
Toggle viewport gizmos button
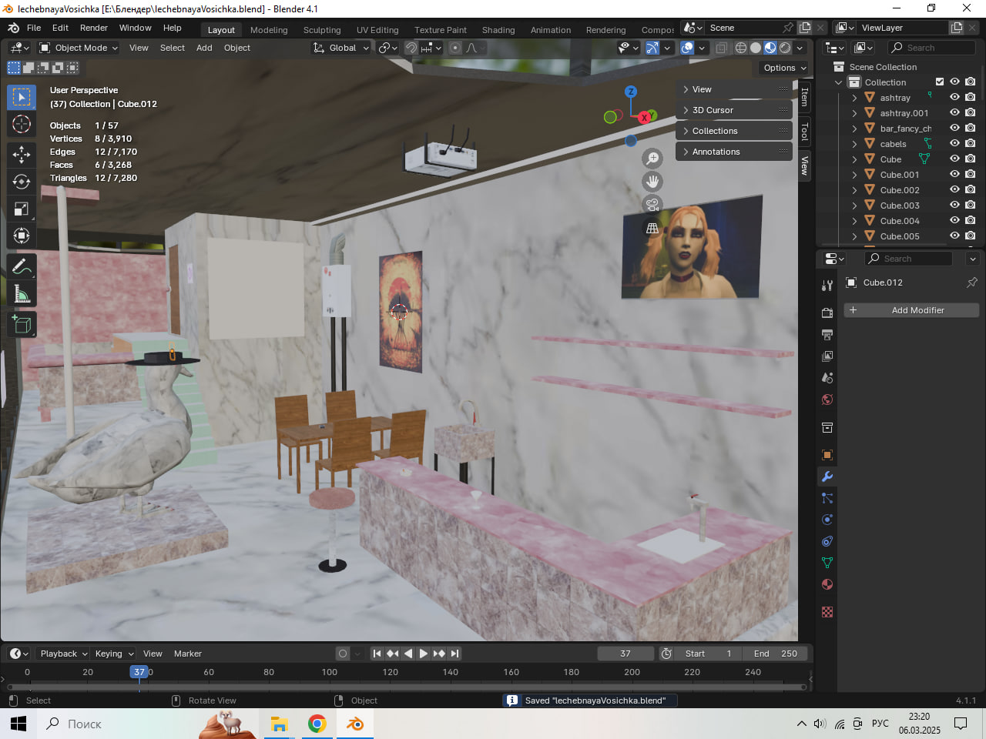652,48
